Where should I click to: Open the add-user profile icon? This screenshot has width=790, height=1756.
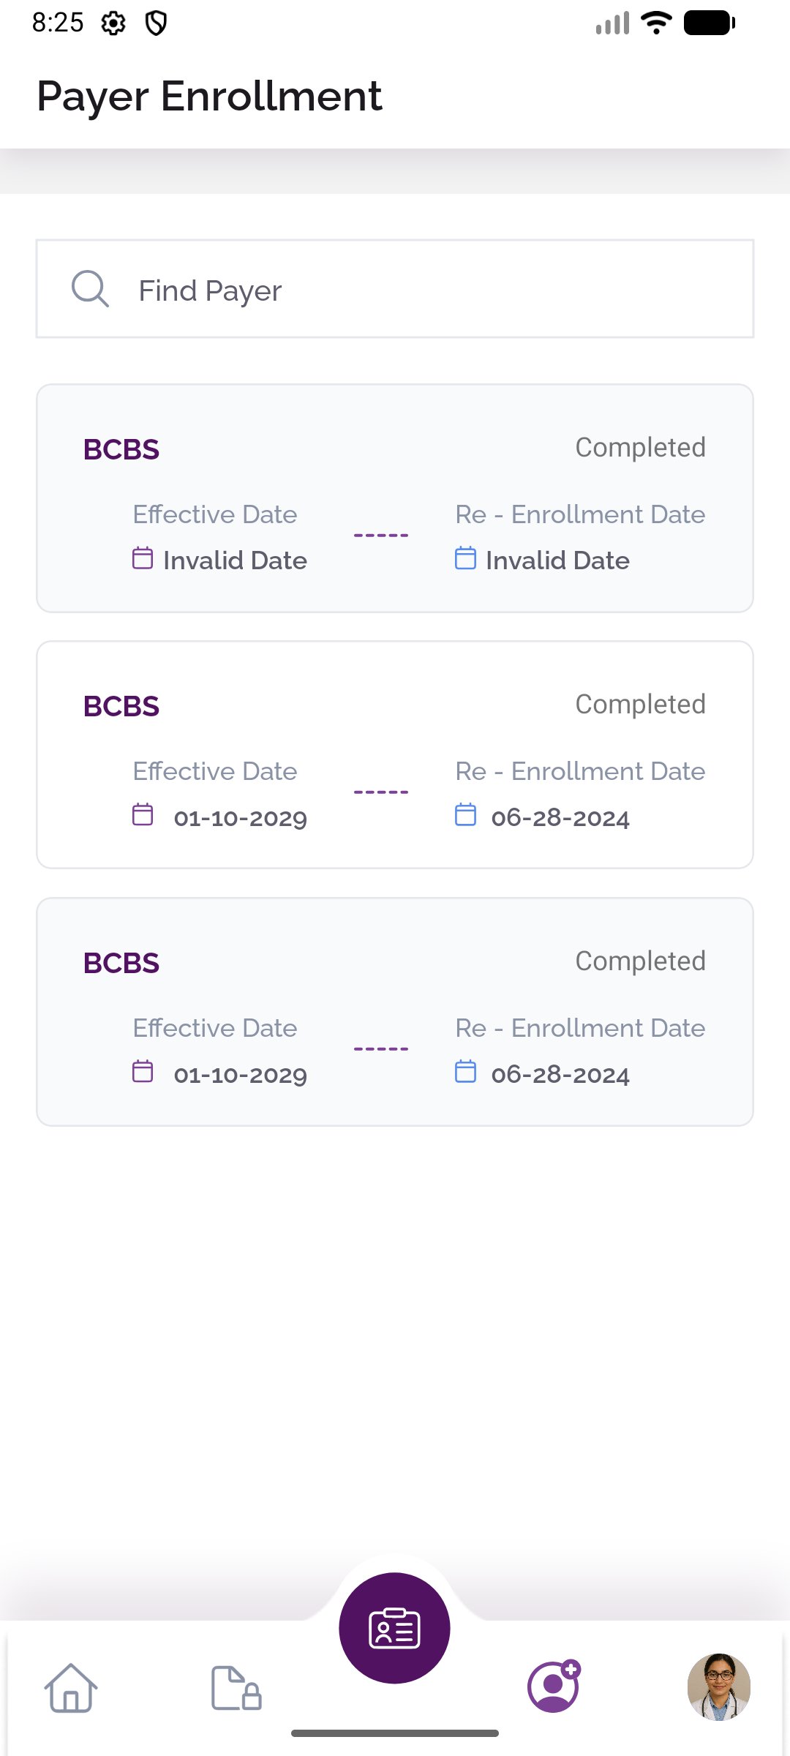point(554,1686)
